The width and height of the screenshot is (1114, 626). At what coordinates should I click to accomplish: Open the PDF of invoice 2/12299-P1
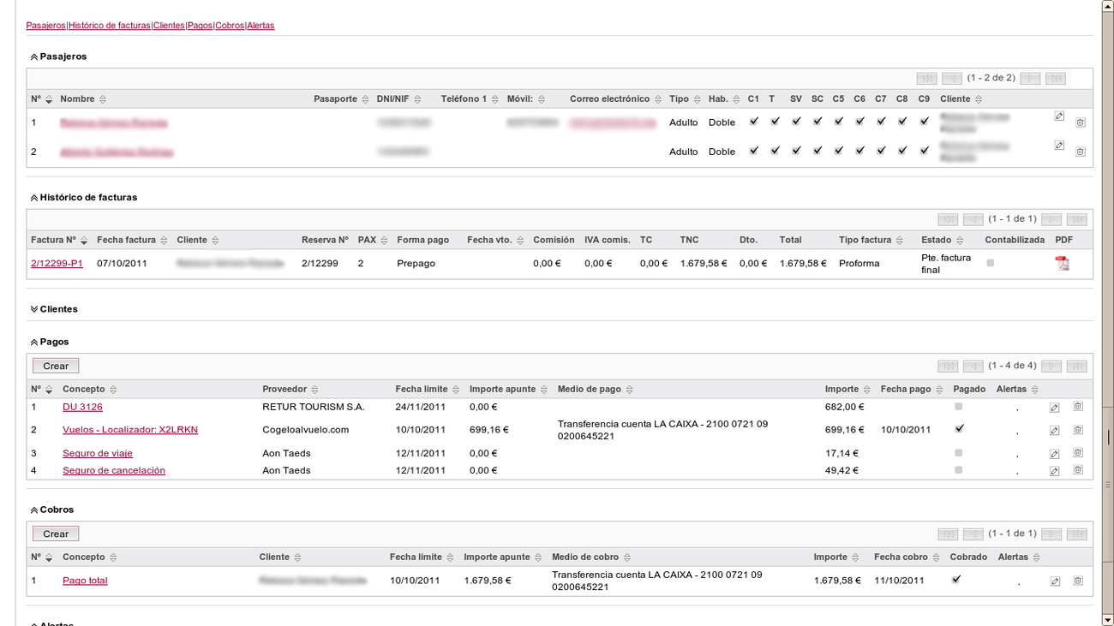(x=1063, y=263)
